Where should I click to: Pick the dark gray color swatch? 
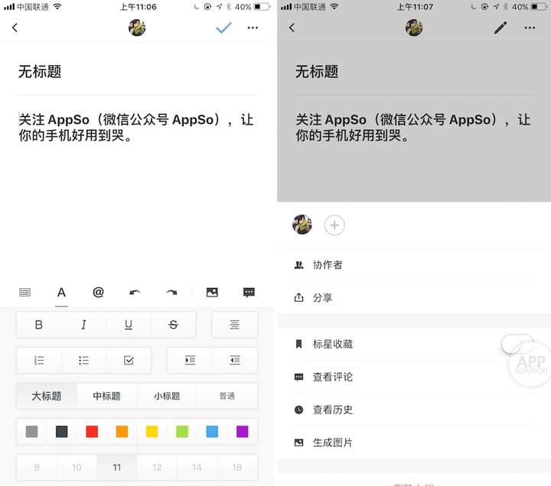tap(62, 432)
